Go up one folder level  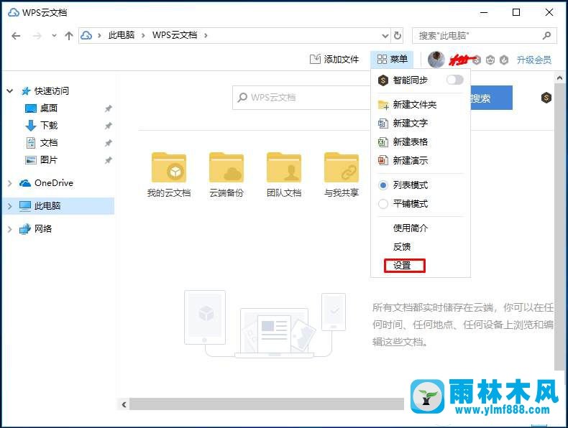coord(69,35)
